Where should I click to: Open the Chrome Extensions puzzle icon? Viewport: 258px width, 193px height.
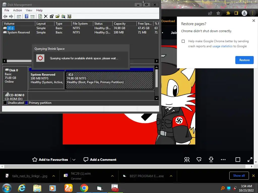pos(228,13)
